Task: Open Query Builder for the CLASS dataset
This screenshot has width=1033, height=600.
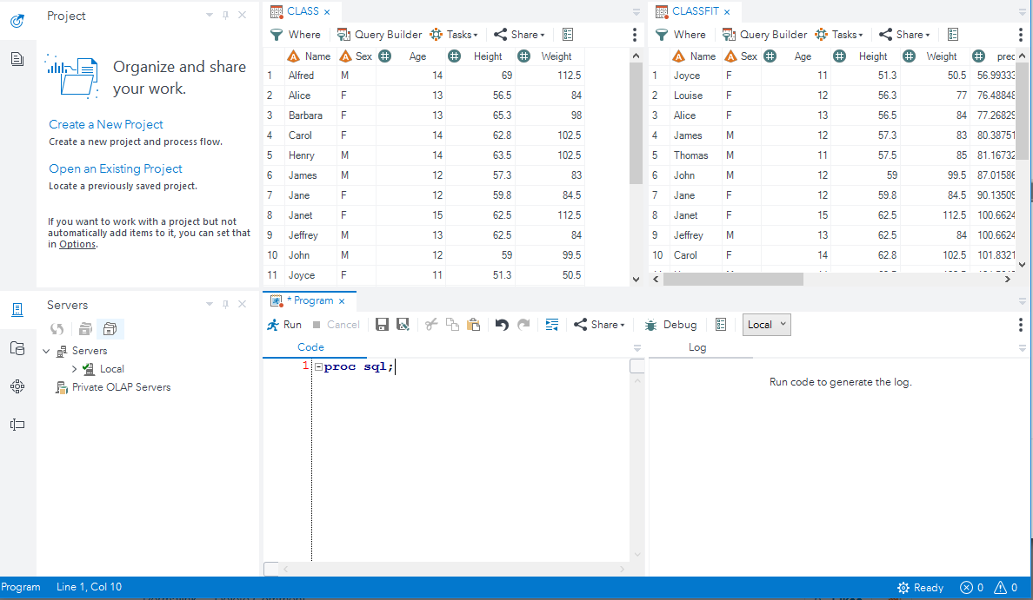Action: pos(379,34)
